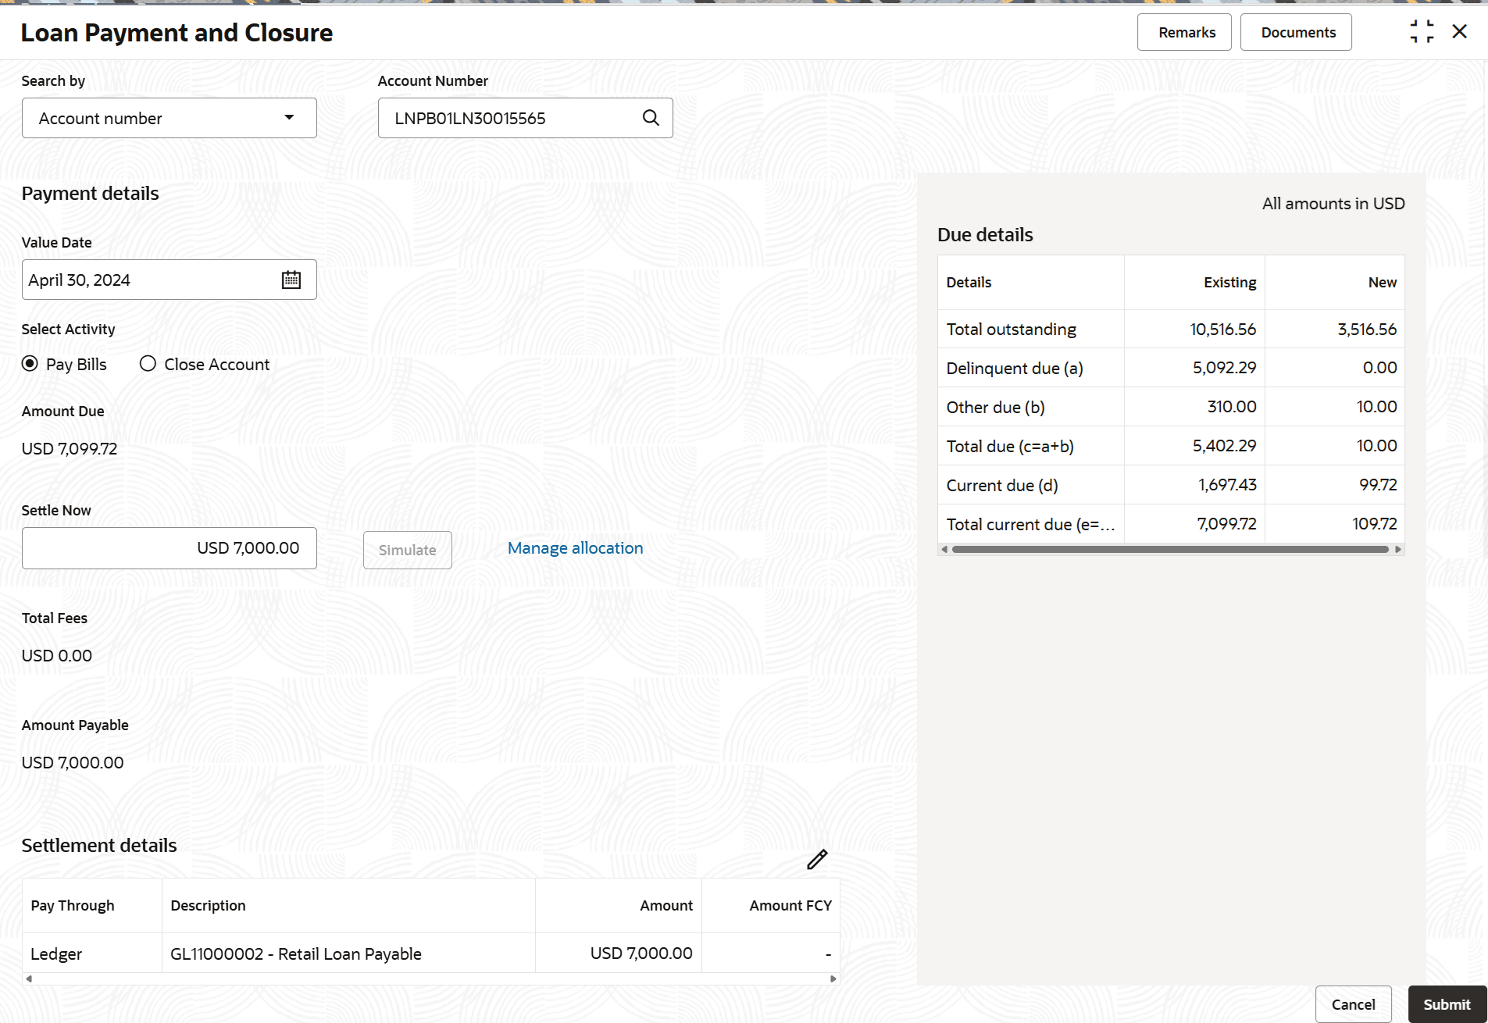Screen dimensions: 1488x1023
Task: Click the pencil edit icon for settlement details
Action: tap(817, 860)
